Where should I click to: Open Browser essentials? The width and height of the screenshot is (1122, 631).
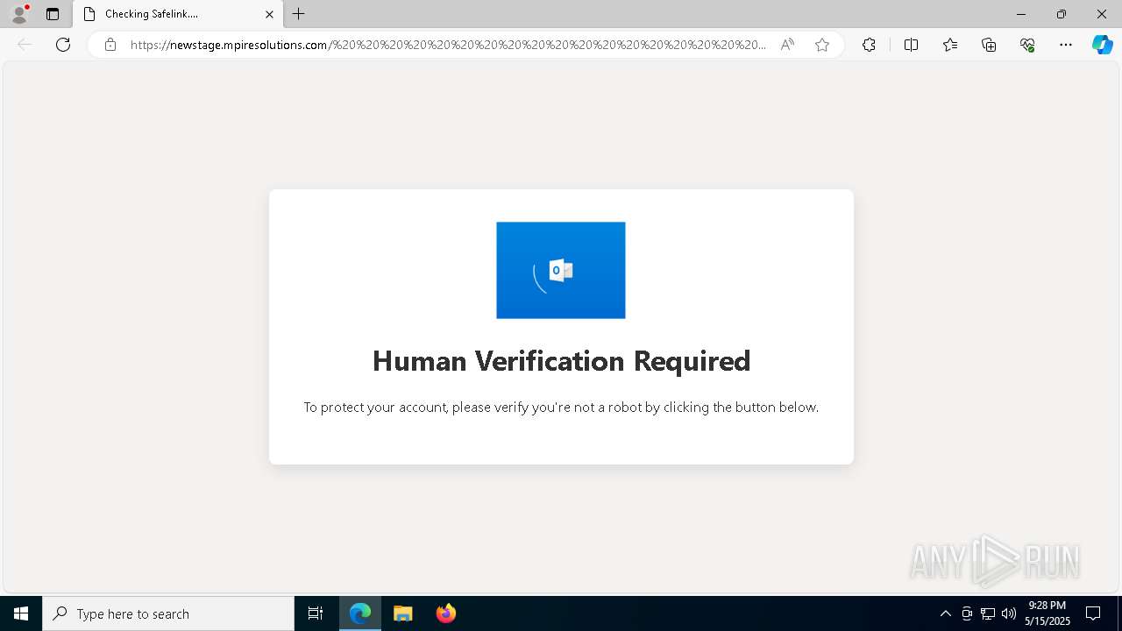(1027, 45)
